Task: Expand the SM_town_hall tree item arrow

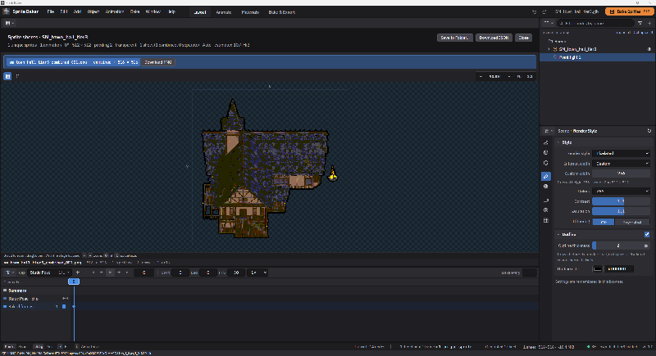Action: 549,49
